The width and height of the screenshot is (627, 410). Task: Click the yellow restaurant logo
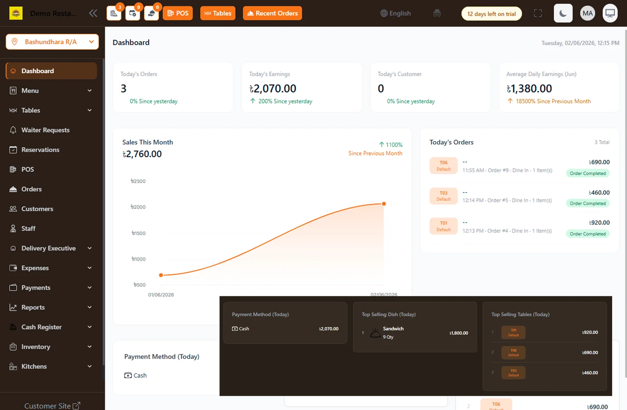(16, 13)
